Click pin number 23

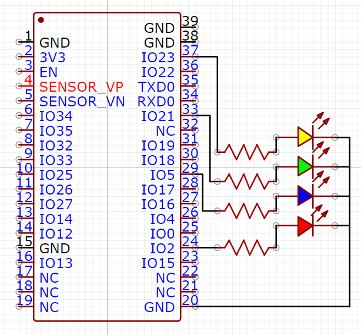click(190, 256)
